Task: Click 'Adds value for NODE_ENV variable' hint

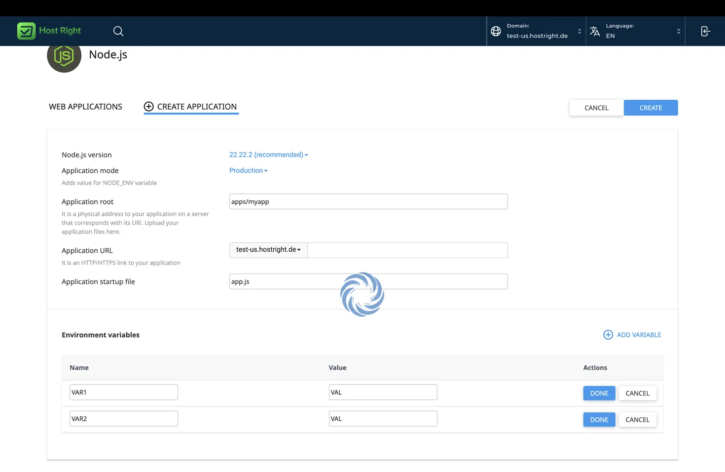Action: click(x=109, y=183)
